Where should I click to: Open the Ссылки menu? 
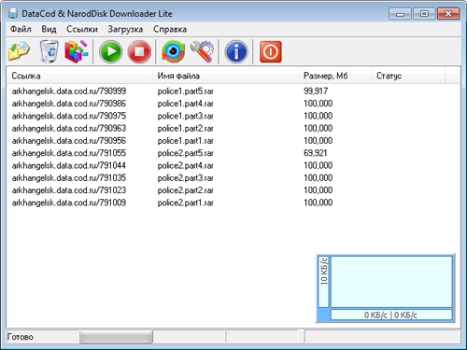[82, 29]
